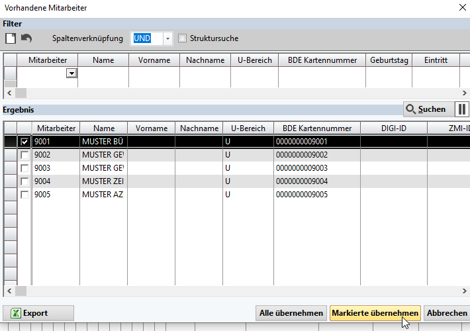Click the Alle übernehmen button
Screen dimensions: 470x331
pyautogui.click(x=291, y=313)
